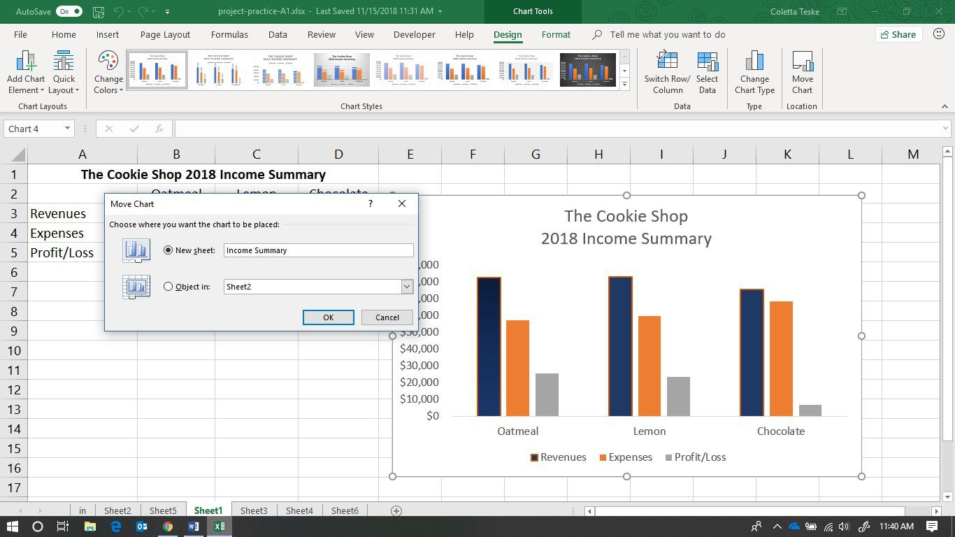Open File Explorer from taskbar
Image resolution: width=955 pixels, height=537 pixels.
coord(89,527)
